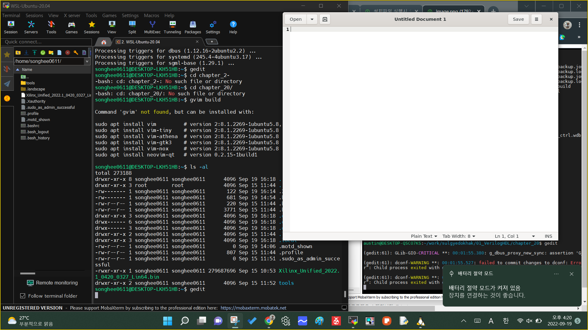Click the Split toolbar icon

[x=132, y=27]
